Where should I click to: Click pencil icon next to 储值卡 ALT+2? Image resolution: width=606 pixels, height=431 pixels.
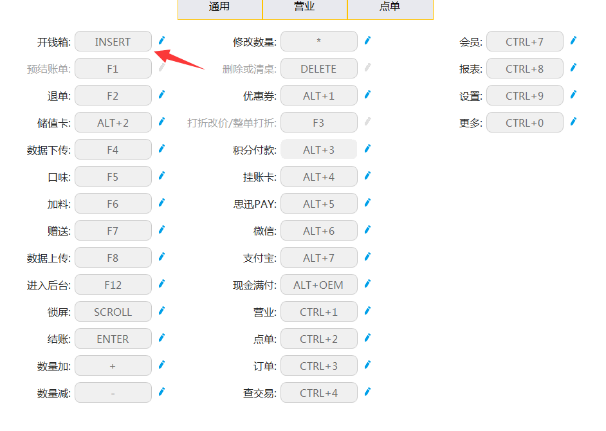(161, 122)
